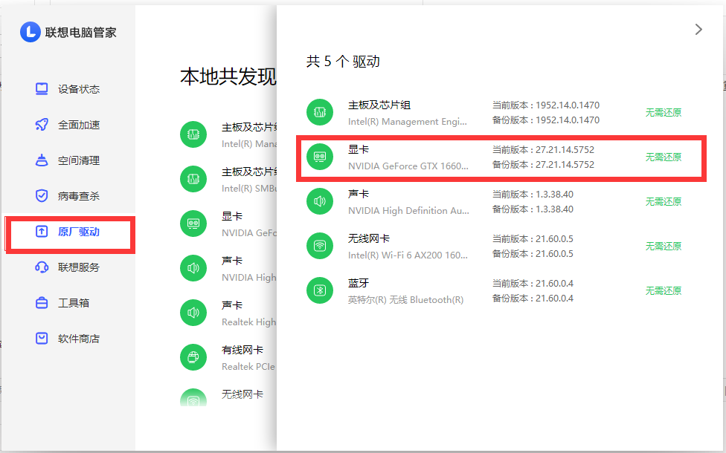726x453 pixels.
Task: Click the chip icon beside Intel(R) Management Engi... in driver panel
Action: pyautogui.click(x=320, y=112)
